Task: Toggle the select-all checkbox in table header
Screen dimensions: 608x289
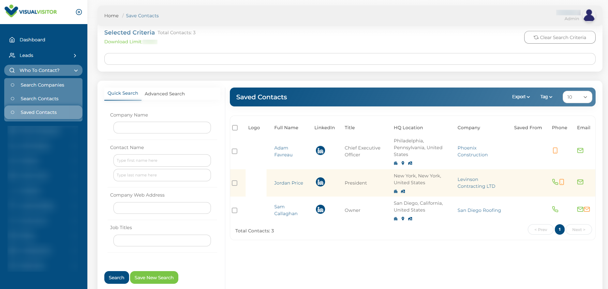Action: [x=235, y=128]
